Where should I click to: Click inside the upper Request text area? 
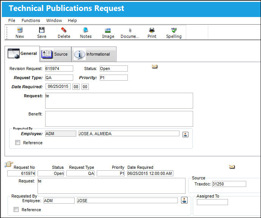[x=119, y=101]
